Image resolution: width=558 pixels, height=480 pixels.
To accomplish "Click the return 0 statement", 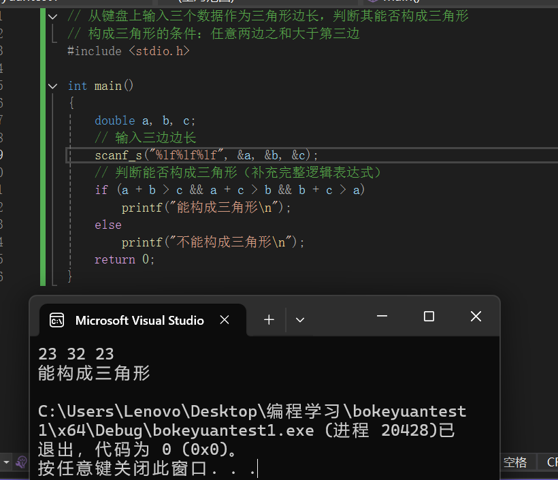I will point(125,259).
